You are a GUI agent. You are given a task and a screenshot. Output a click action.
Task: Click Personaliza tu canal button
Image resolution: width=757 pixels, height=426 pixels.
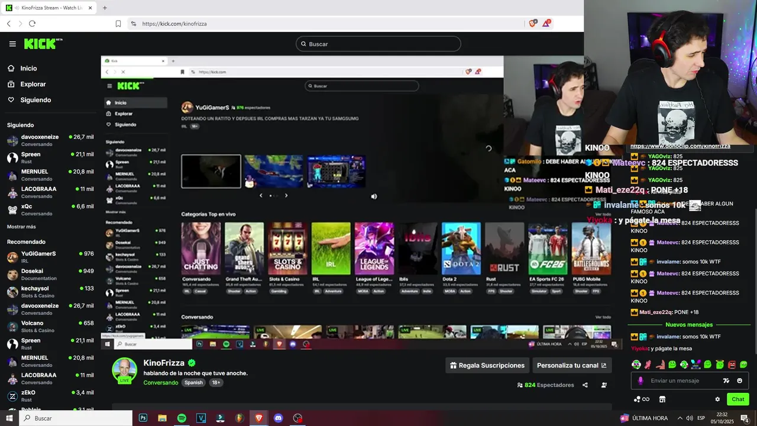(572, 366)
